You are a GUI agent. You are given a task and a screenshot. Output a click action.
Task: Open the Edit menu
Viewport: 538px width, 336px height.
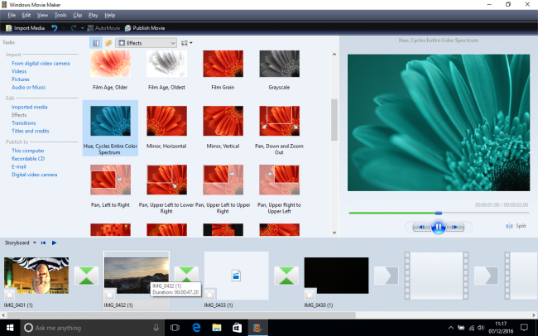coord(26,15)
